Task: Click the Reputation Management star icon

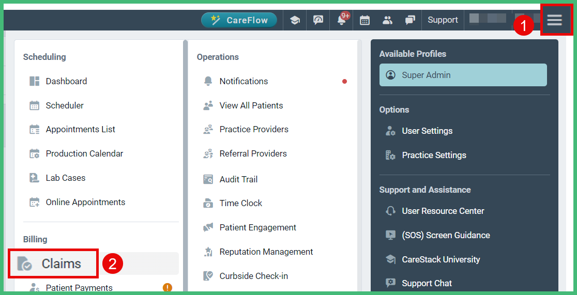Action: pyautogui.click(x=208, y=252)
